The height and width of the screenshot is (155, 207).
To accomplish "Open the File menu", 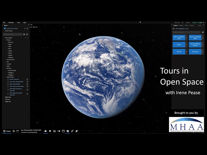I will click(4, 23).
